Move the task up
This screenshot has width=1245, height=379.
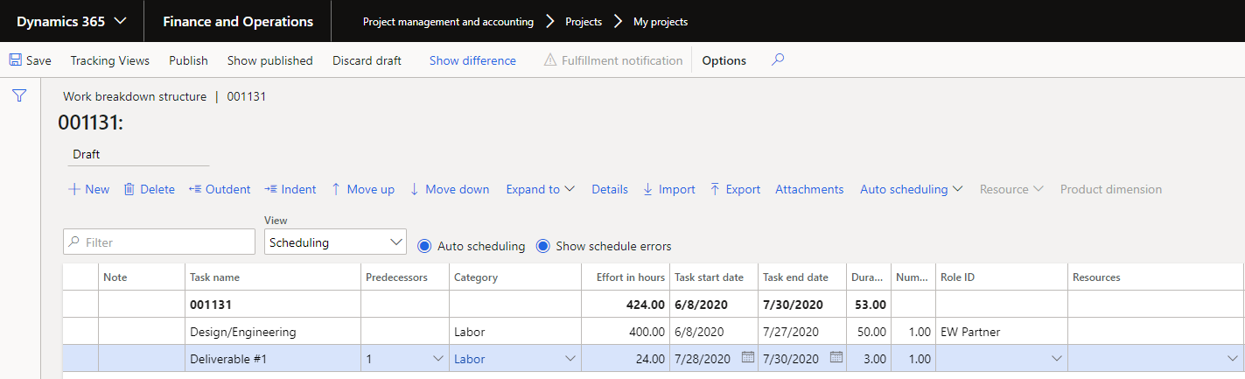[x=362, y=189]
